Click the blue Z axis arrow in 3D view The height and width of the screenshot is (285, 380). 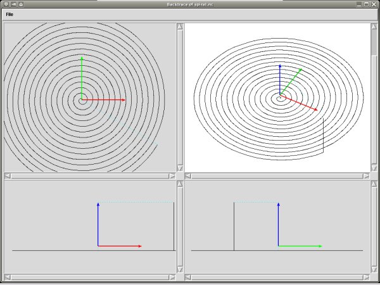tap(280, 80)
